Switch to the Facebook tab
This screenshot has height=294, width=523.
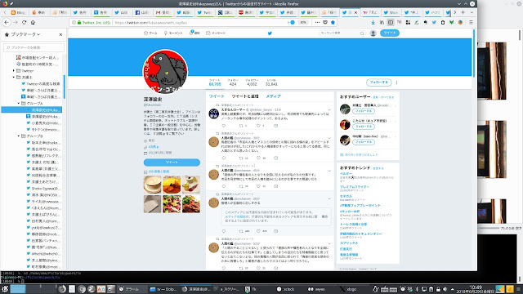[x=142, y=12]
